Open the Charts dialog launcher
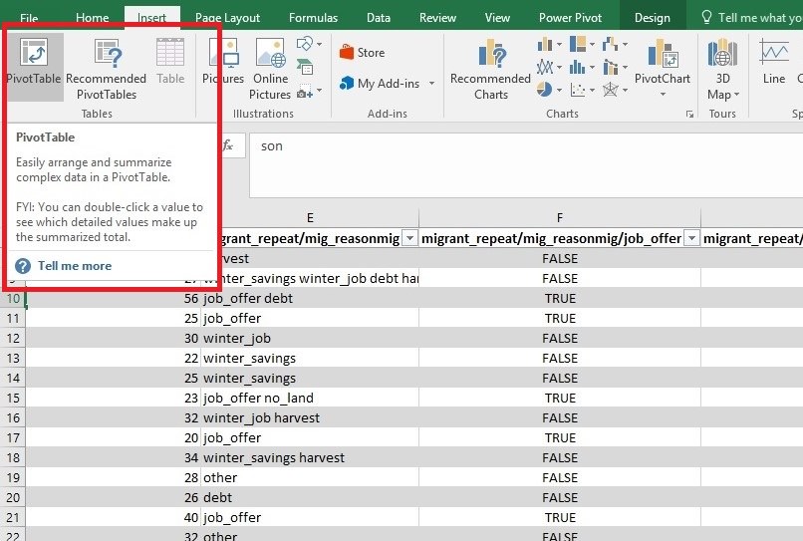 point(688,114)
